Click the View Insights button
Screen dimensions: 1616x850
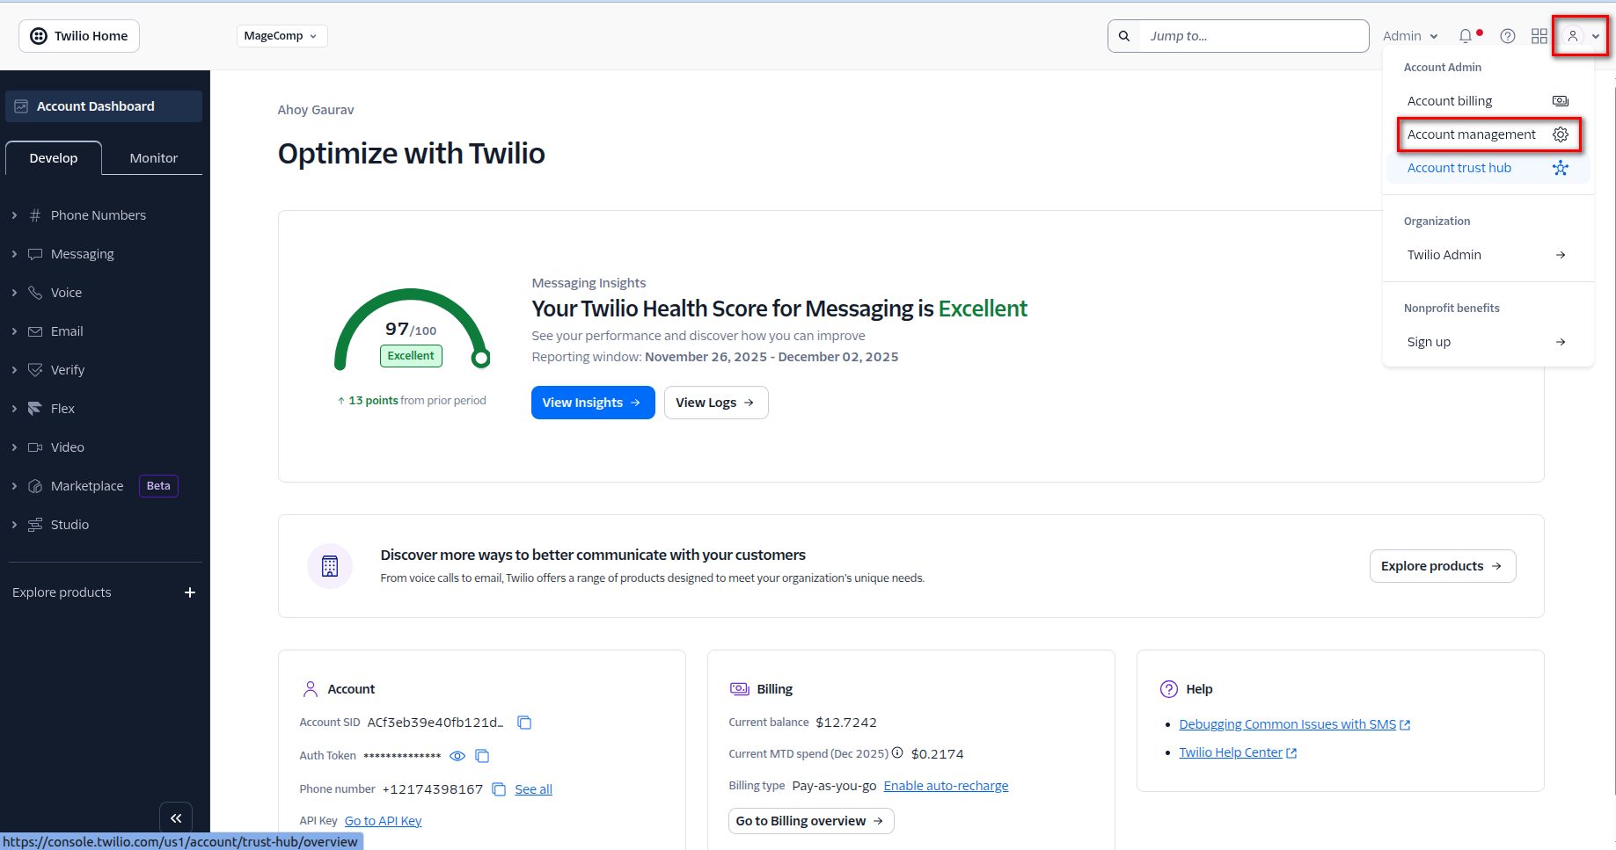pyautogui.click(x=592, y=403)
